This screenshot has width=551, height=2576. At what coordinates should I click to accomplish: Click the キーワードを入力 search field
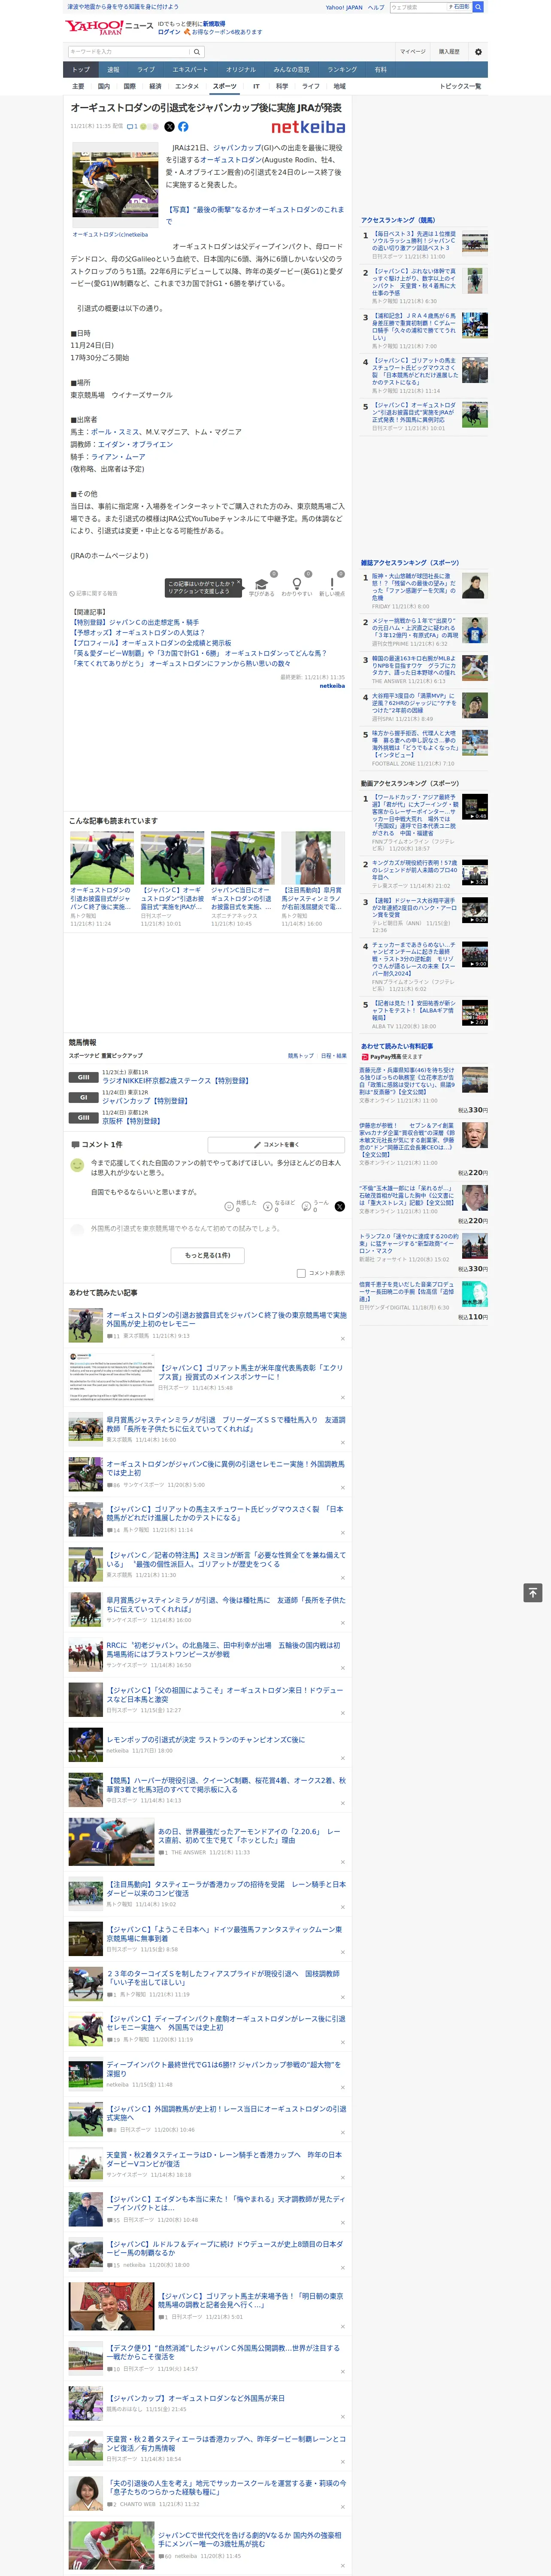click(129, 51)
